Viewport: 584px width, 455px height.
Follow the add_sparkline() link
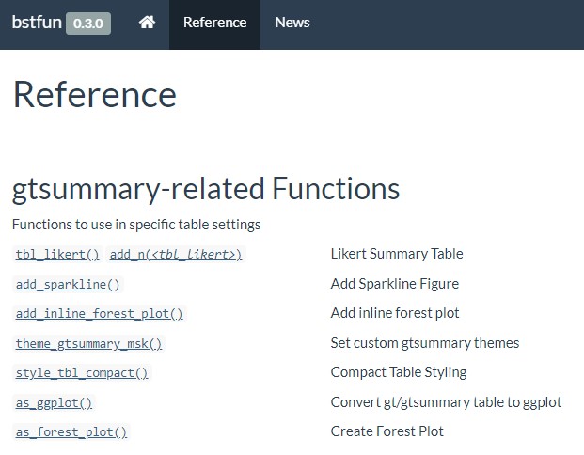[68, 284]
